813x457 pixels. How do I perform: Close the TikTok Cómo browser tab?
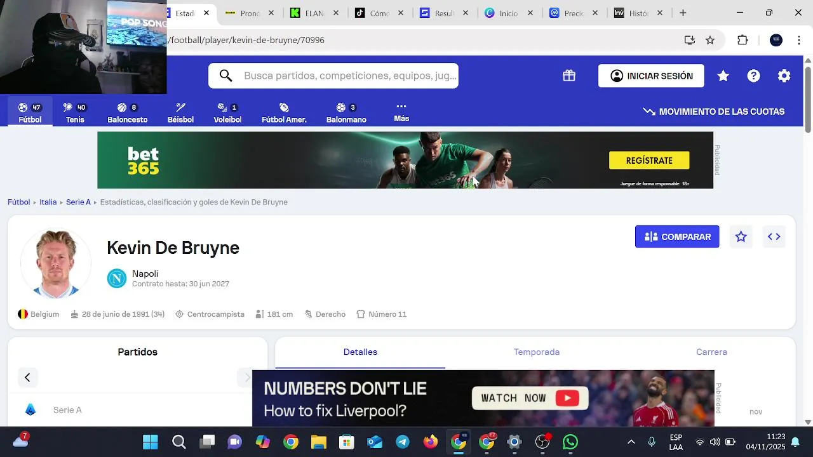(x=401, y=13)
